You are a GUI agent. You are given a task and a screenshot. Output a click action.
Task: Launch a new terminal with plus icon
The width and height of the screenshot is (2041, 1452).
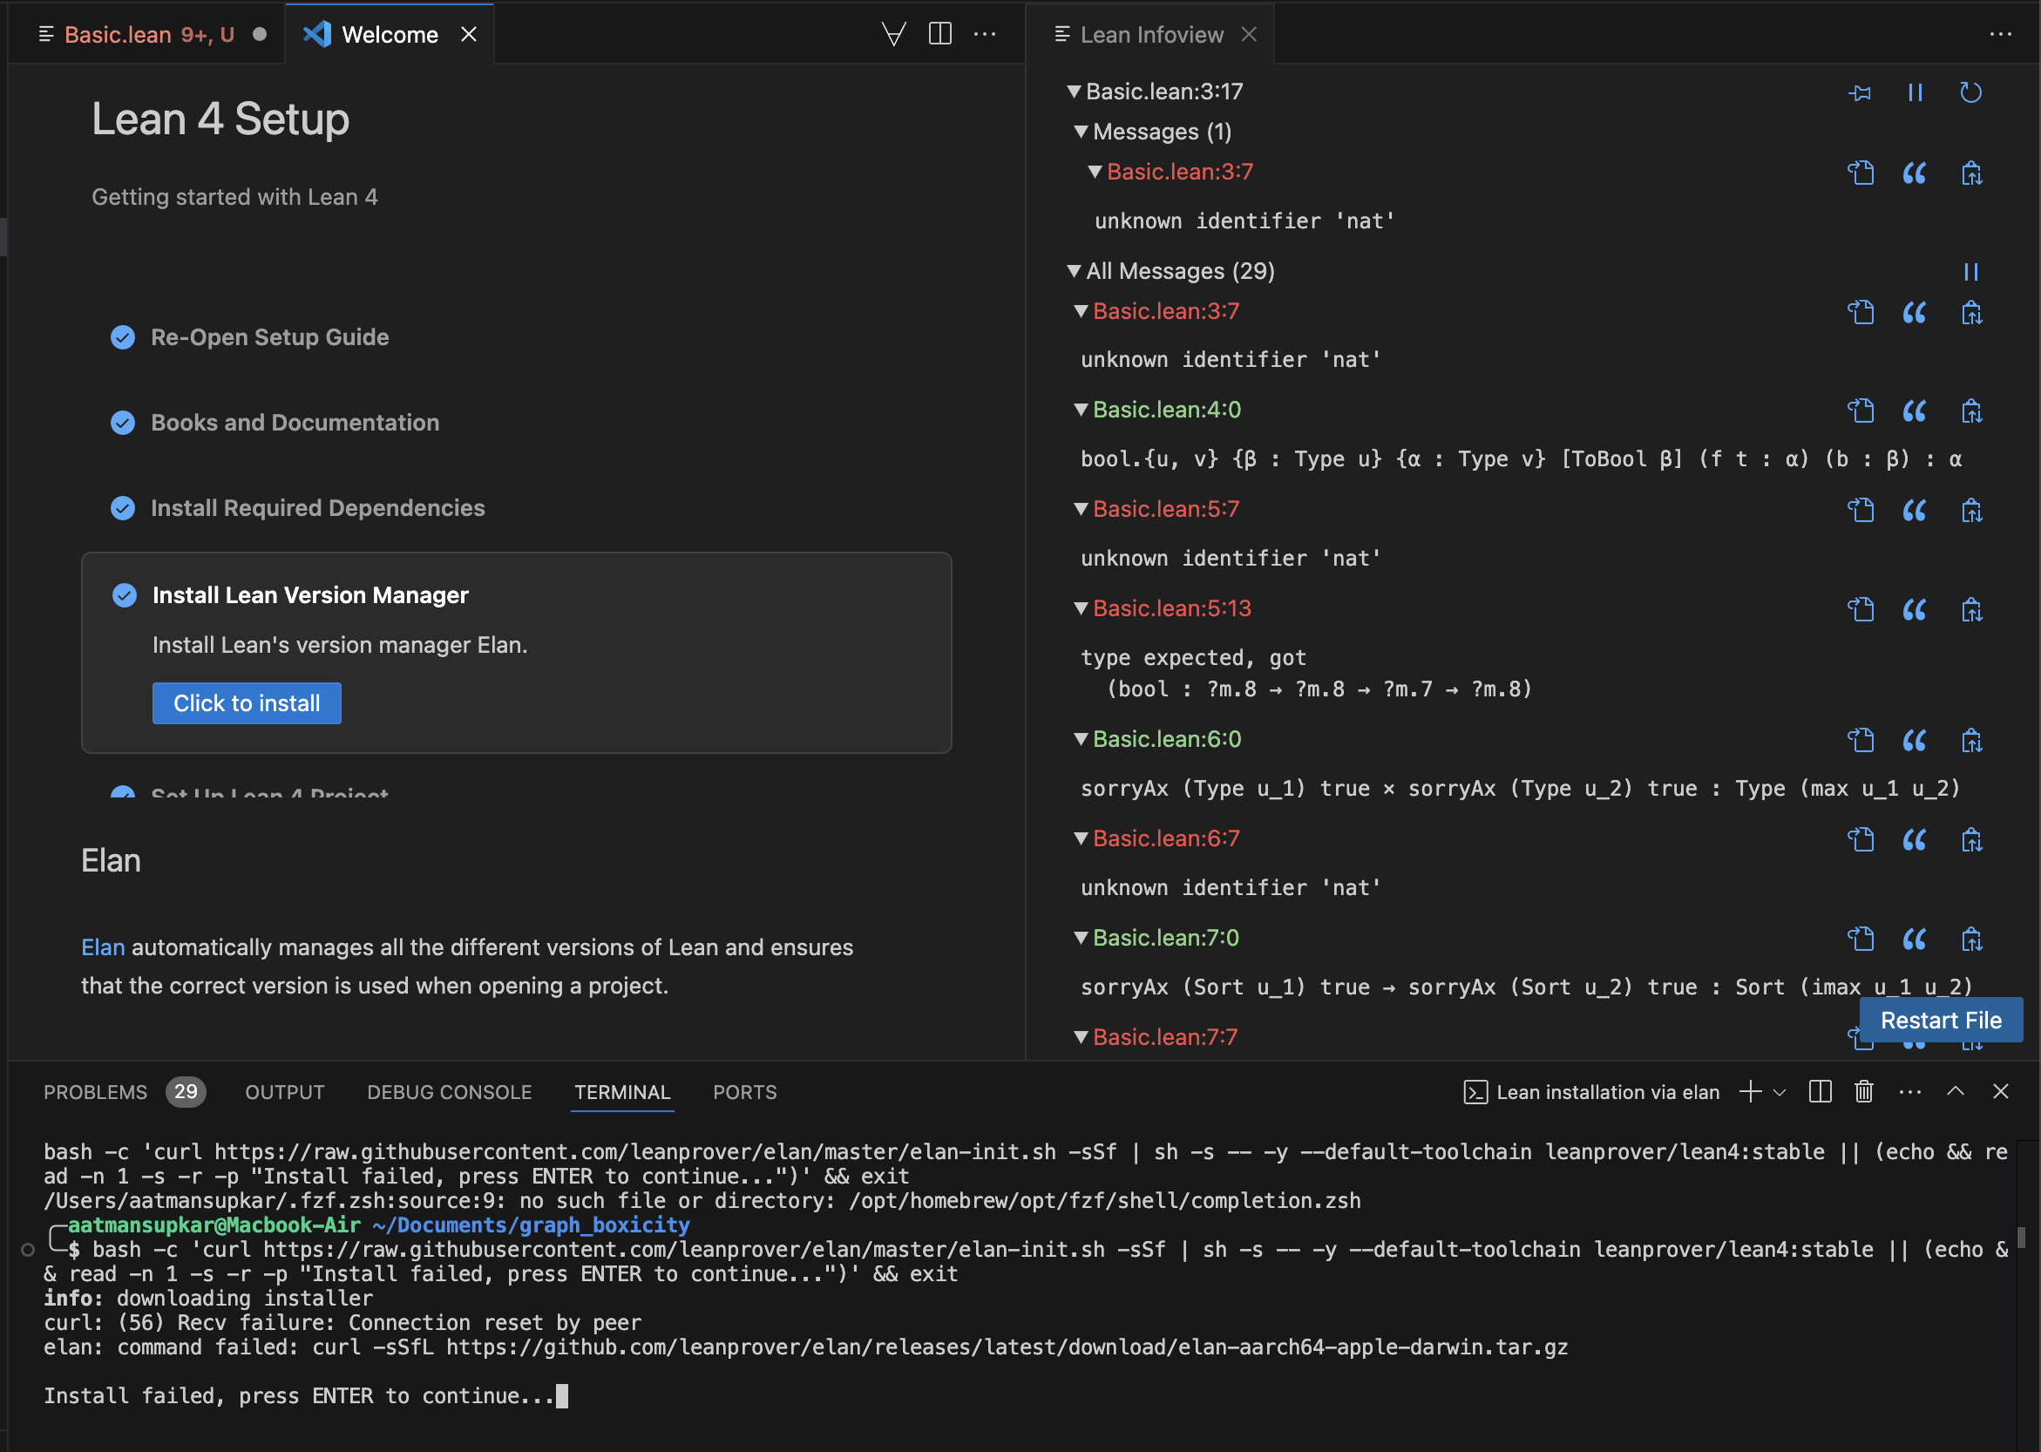click(x=1750, y=1092)
